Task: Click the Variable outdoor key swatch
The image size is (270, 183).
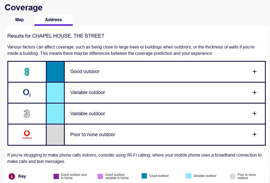Action: (x=188, y=176)
